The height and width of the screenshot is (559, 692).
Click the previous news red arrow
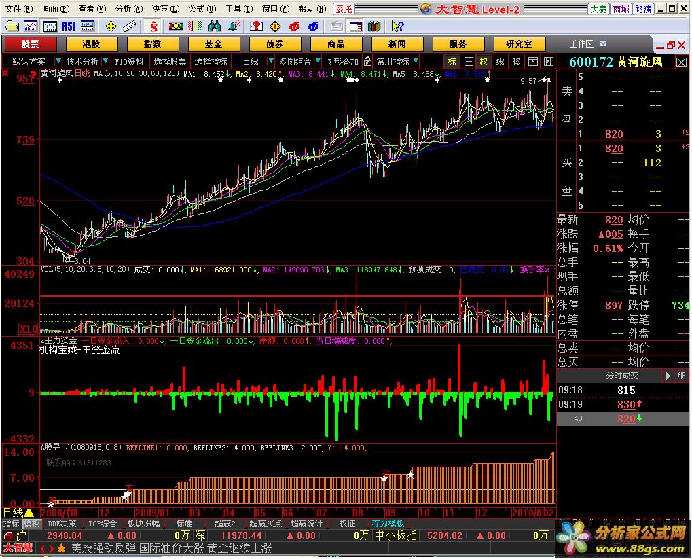(42, 549)
